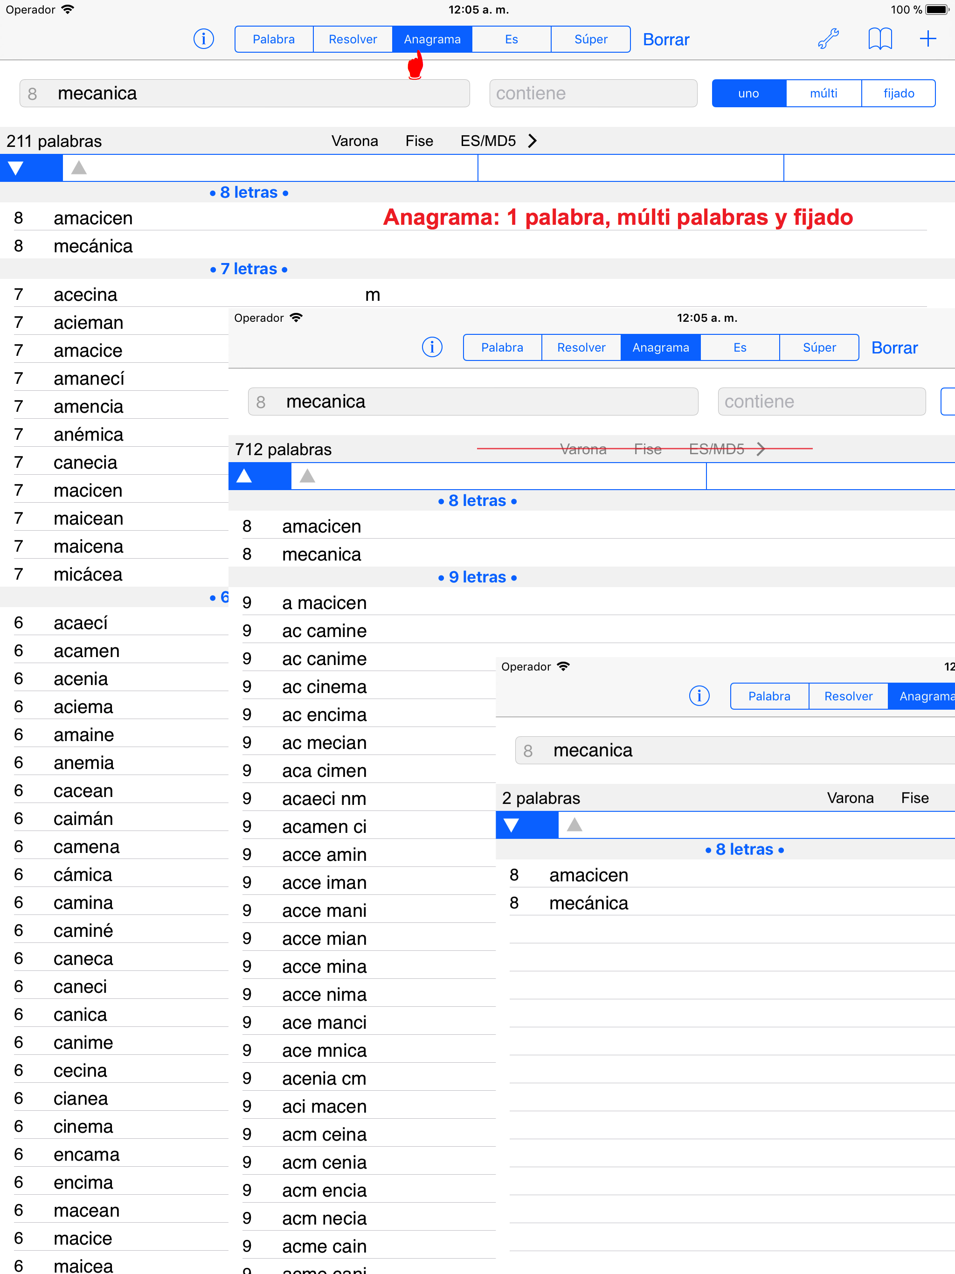
Task: Tap the info icon in middle overlay
Action: (x=432, y=347)
